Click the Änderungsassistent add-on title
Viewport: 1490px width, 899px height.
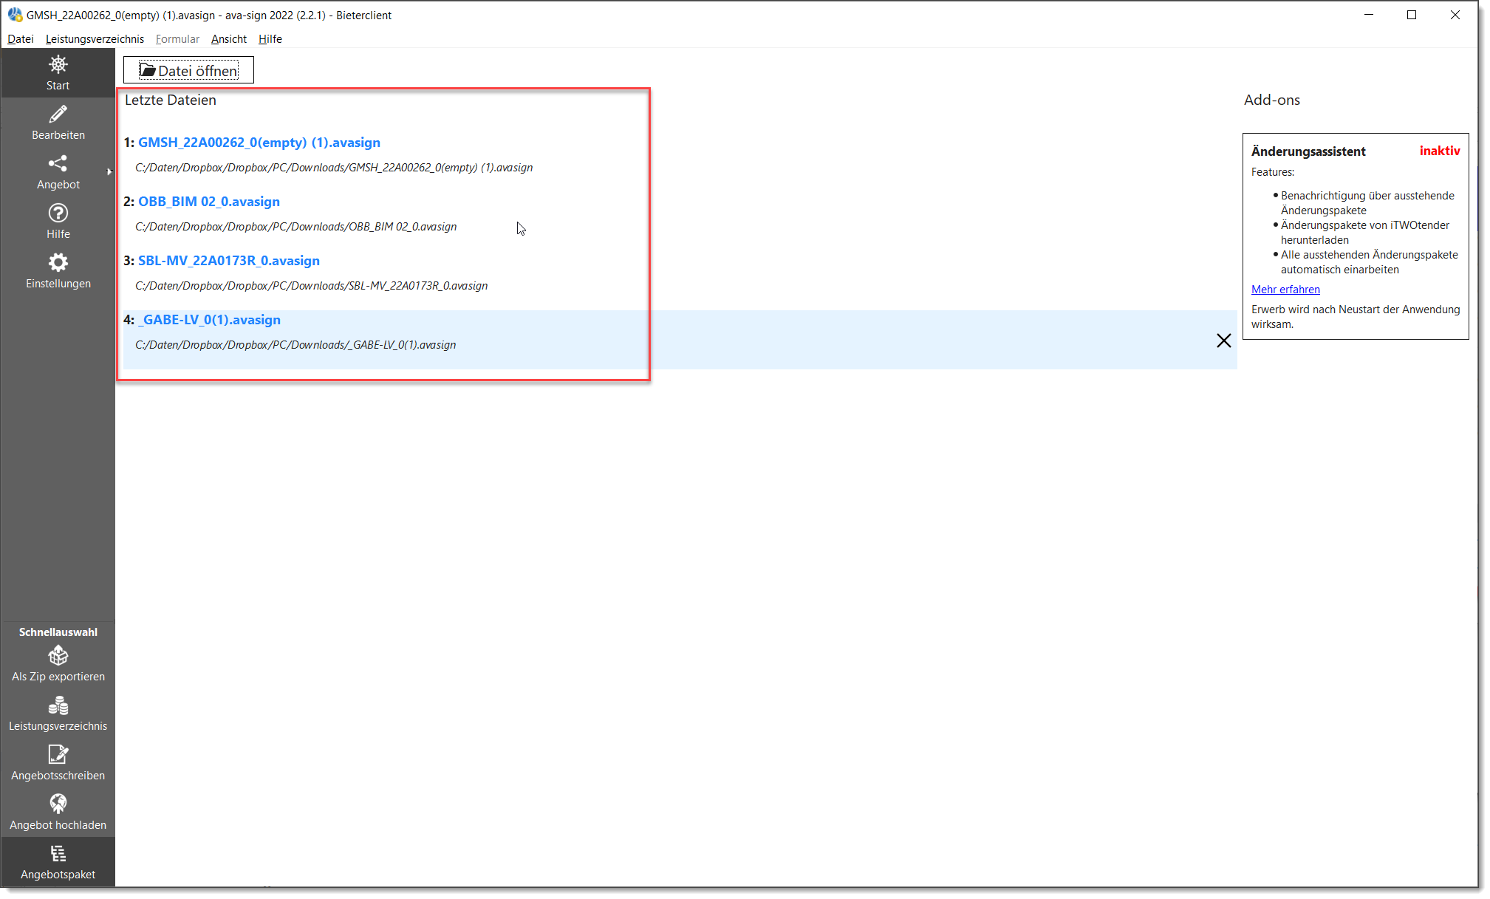click(1308, 151)
